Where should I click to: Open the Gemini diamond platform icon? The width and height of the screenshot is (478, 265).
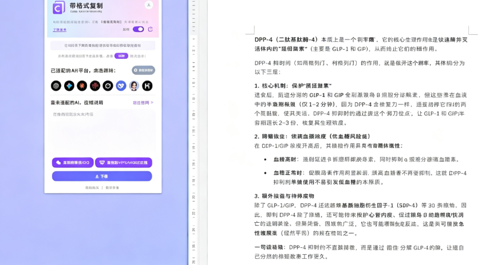(x=69, y=86)
